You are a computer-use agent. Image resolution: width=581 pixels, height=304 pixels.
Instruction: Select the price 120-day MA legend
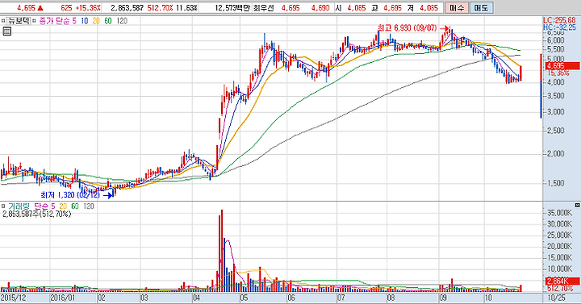tap(122, 21)
